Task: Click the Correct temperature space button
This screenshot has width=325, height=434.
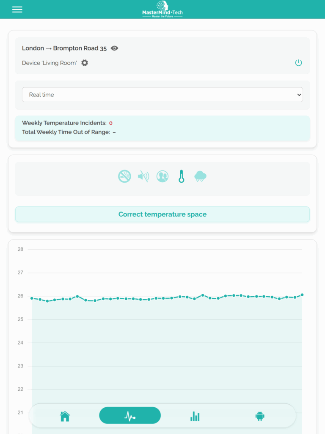Action: click(x=162, y=214)
